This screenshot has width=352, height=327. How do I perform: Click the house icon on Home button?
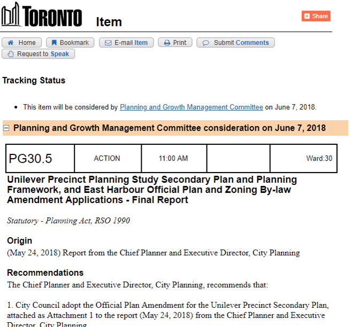coord(11,43)
